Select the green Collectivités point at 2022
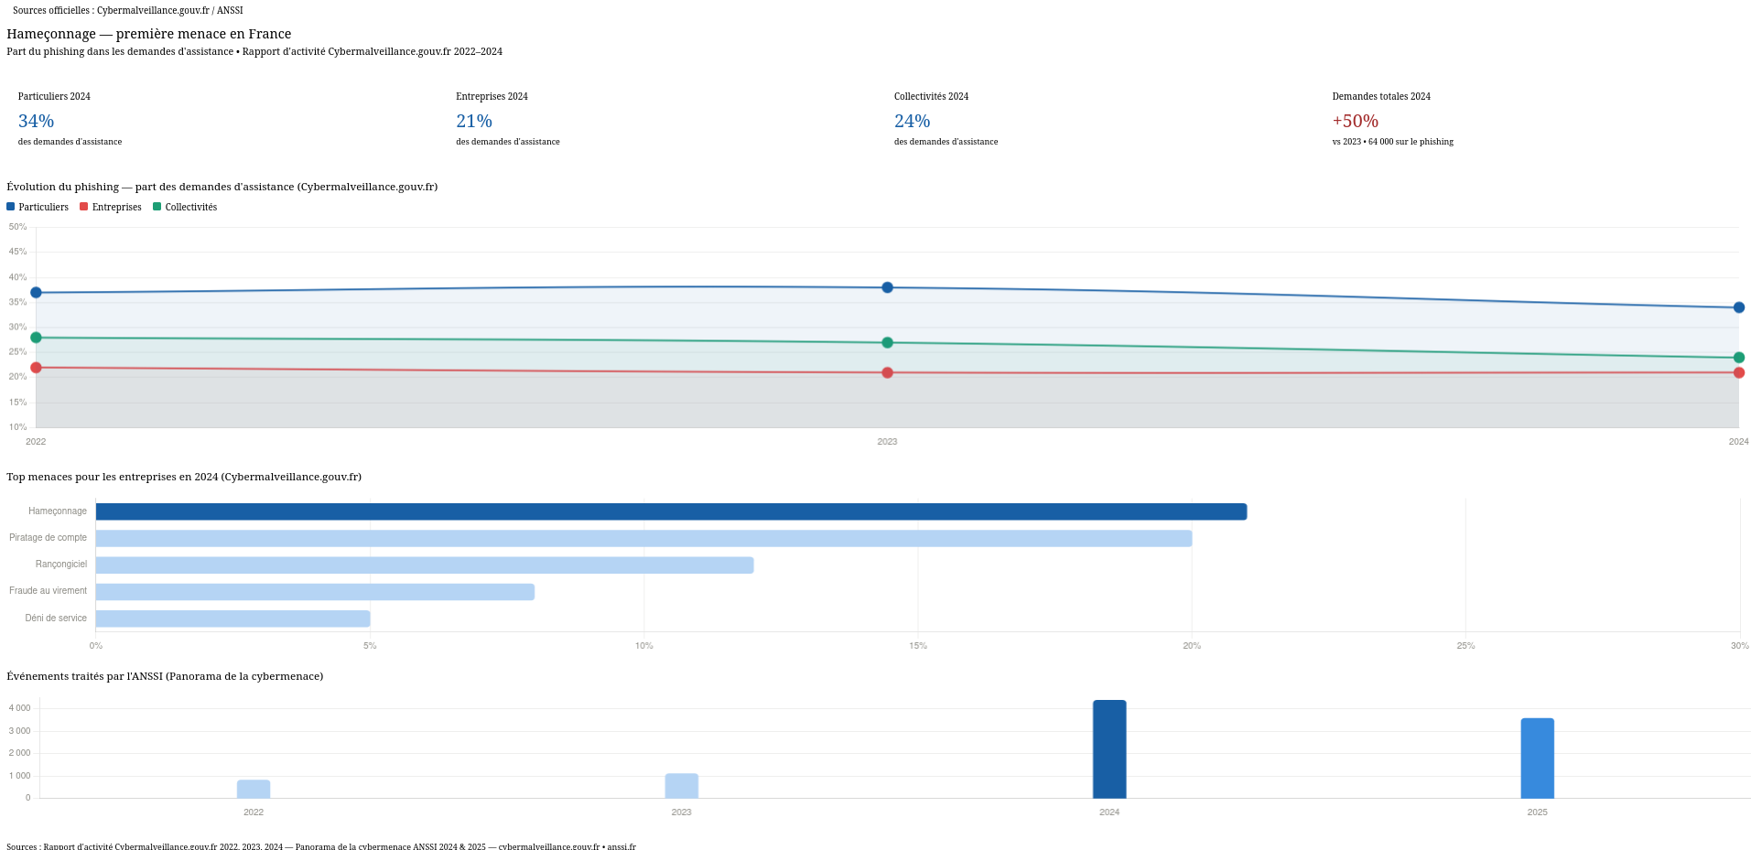The image size is (1751, 850). [x=36, y=338]
